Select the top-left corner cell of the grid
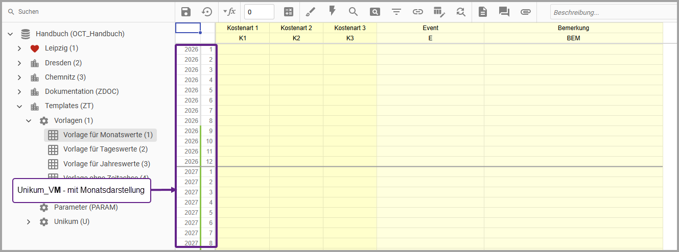This screenshot has width=679, height=252. click(188, 28)
